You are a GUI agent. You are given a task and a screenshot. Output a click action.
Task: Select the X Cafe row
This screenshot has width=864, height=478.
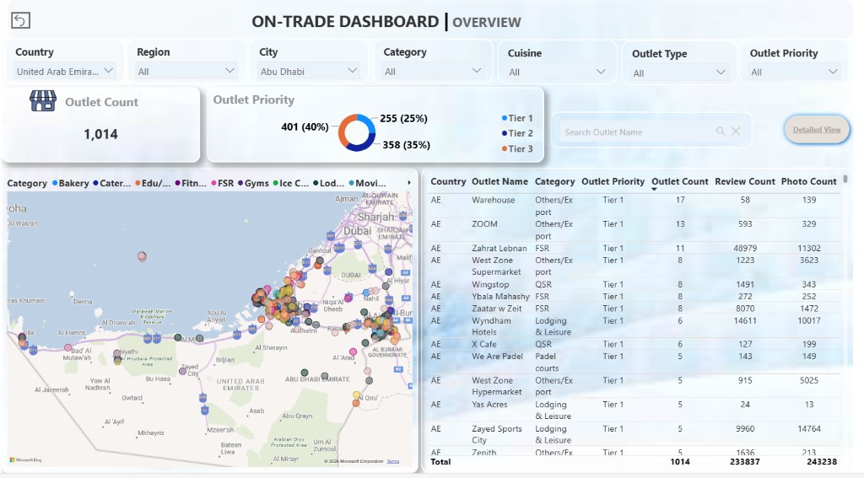[634, 344]
